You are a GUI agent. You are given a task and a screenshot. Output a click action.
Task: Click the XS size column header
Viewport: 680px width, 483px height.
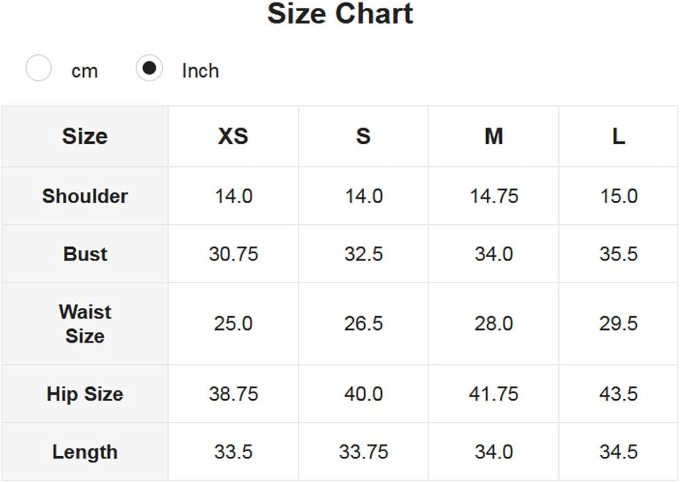[233, 136]
